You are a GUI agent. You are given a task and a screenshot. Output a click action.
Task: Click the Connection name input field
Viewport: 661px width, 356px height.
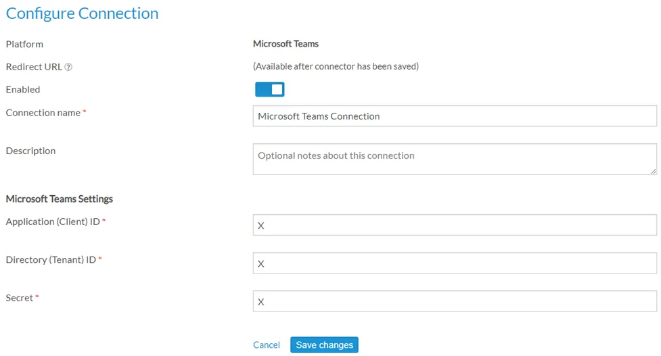pyautogui.click(x=455, y=116)
